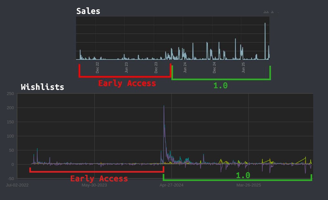Click the Jul-02-2022 date on Wishlists axis

(17, 185)
